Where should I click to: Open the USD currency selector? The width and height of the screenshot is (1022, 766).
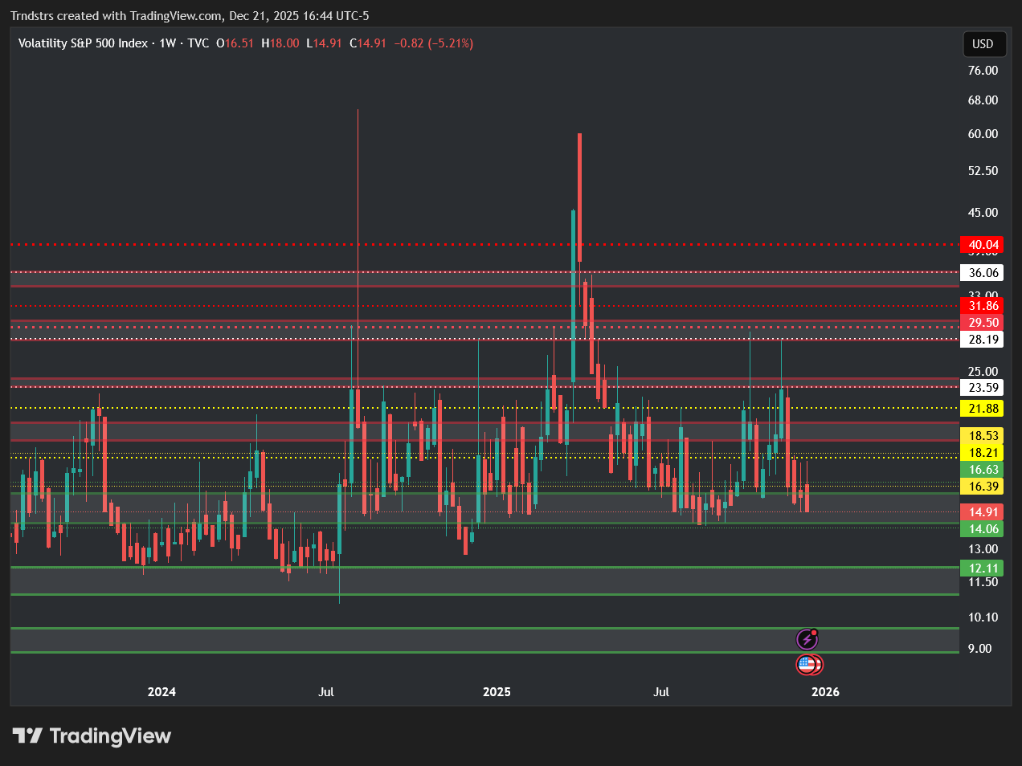[983, 44]
